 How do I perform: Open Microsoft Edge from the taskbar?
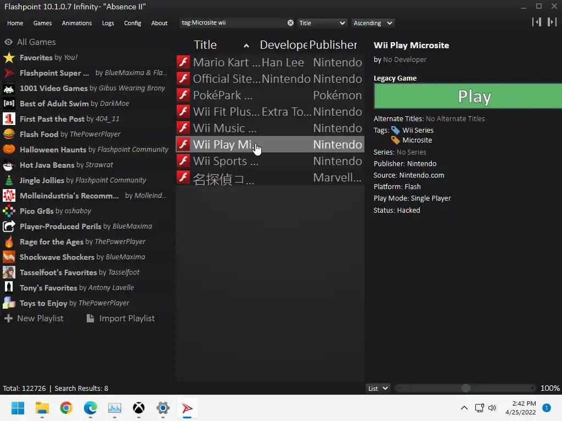pyautogui.click(x=91, y=408)
